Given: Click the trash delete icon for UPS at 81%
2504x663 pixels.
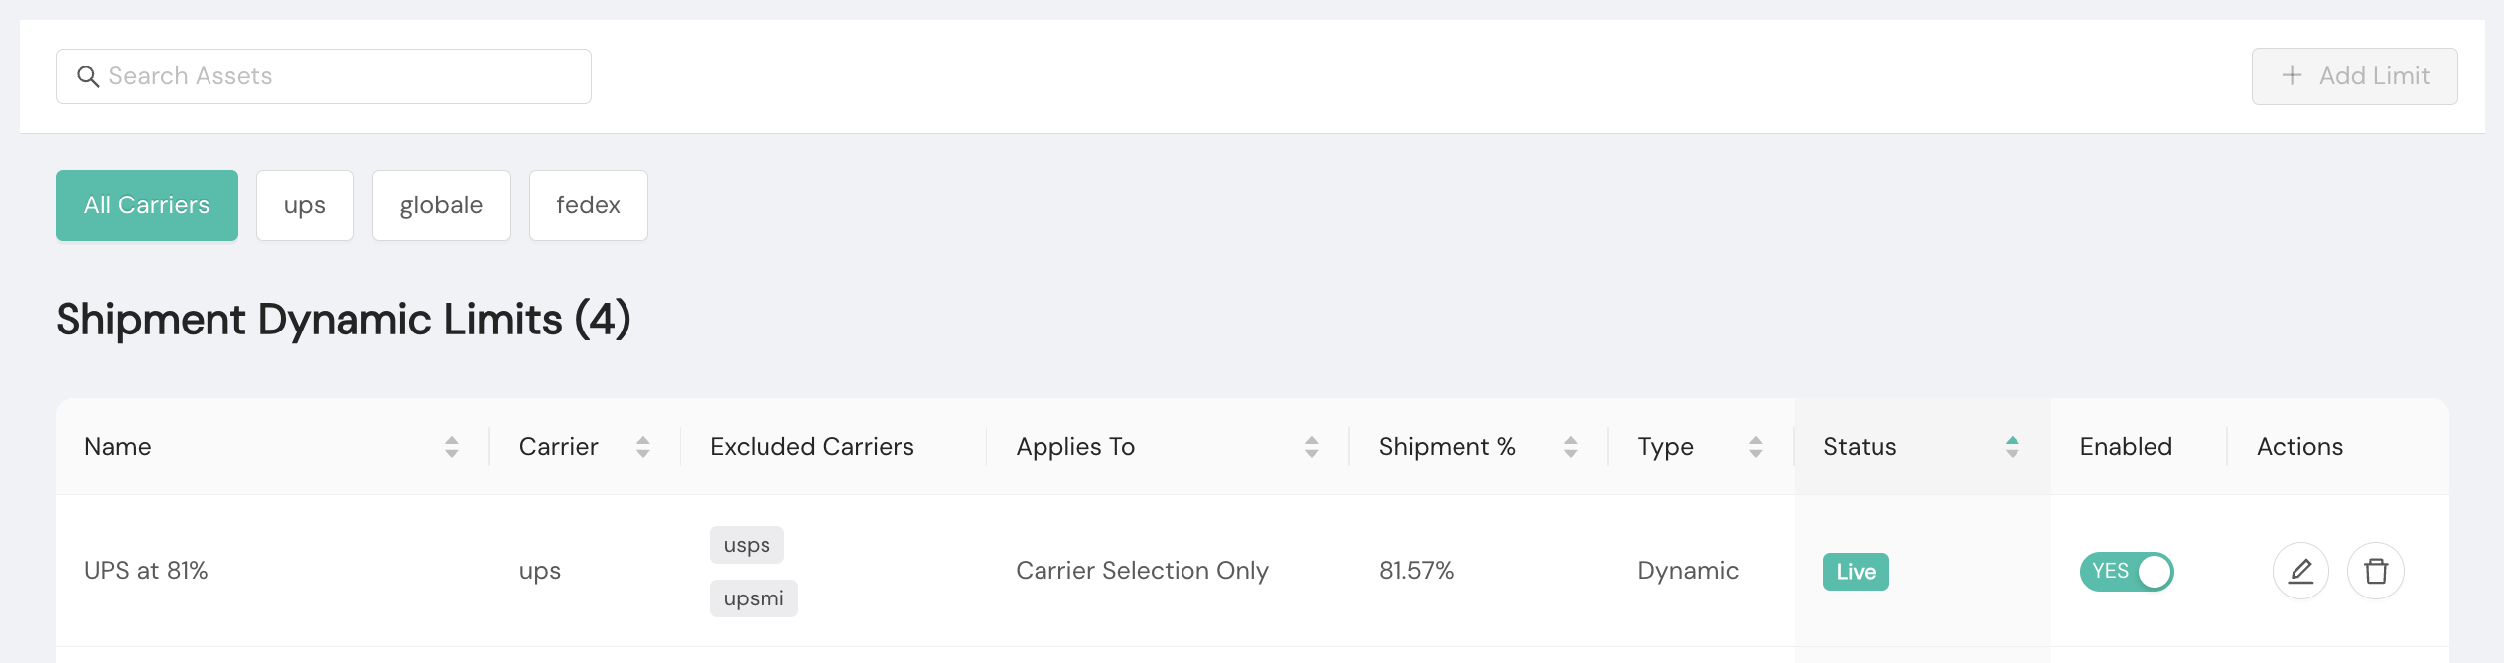Looking at the screenshot, I should click(2375, 571).
